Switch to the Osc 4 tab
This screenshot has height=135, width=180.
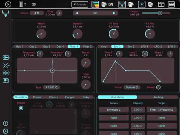[x=60, y=46]
